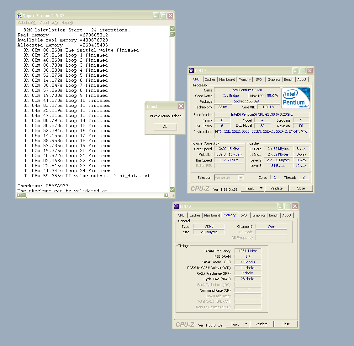Viewport: 354px width, 346px height.
Task: Click the scroll right arrow in Super PI
Action: tap(166, 195)
